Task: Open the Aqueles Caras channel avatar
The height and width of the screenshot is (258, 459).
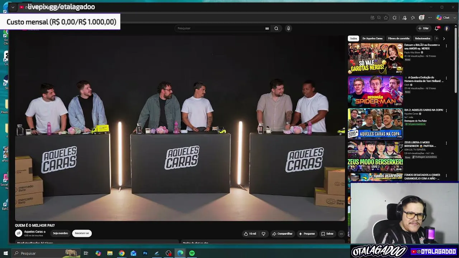Action: click(19, 233)
